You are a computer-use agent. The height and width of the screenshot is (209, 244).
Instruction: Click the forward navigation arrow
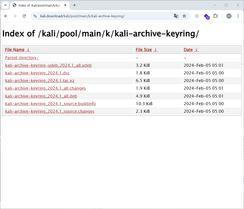coord(15,16)
